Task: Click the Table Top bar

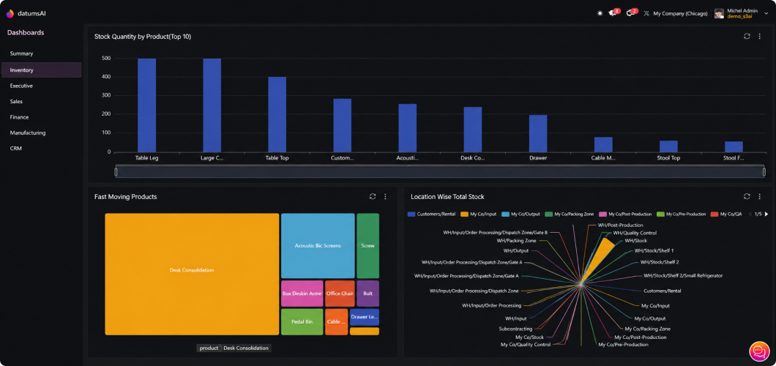Action: pyautogui.click(x=277, y=114)
